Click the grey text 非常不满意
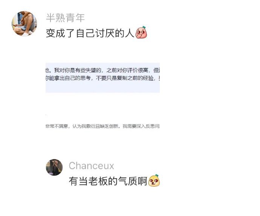This screenshot has height=216, width=260. (57, 126)
